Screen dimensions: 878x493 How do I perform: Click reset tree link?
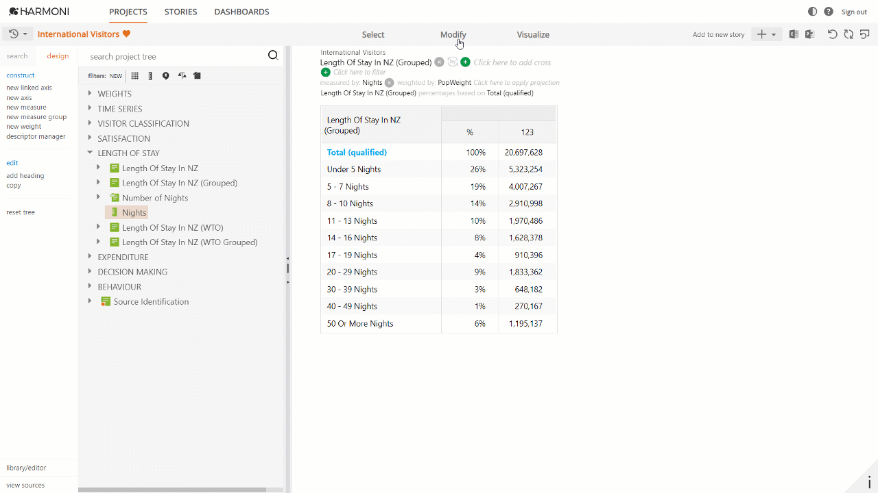pyautogui.click(x=21, y=212)
